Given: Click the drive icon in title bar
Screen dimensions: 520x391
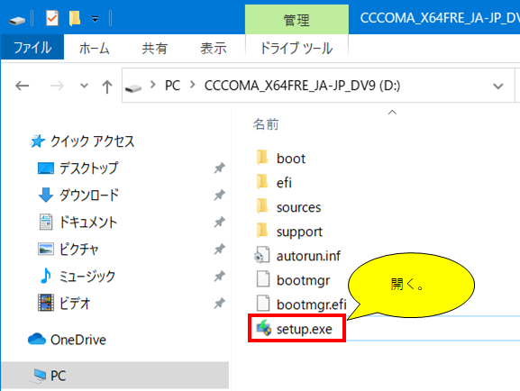Looking at the screenshot, I should pos(17,21).
